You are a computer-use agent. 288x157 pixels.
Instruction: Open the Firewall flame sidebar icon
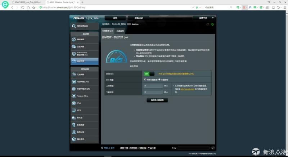(74, 117)
